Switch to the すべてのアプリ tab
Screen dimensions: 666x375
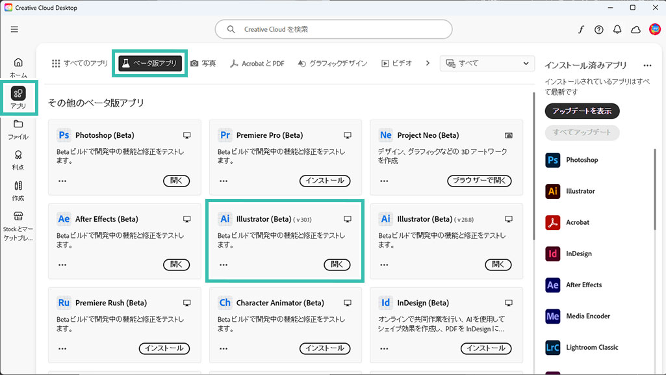80,64
